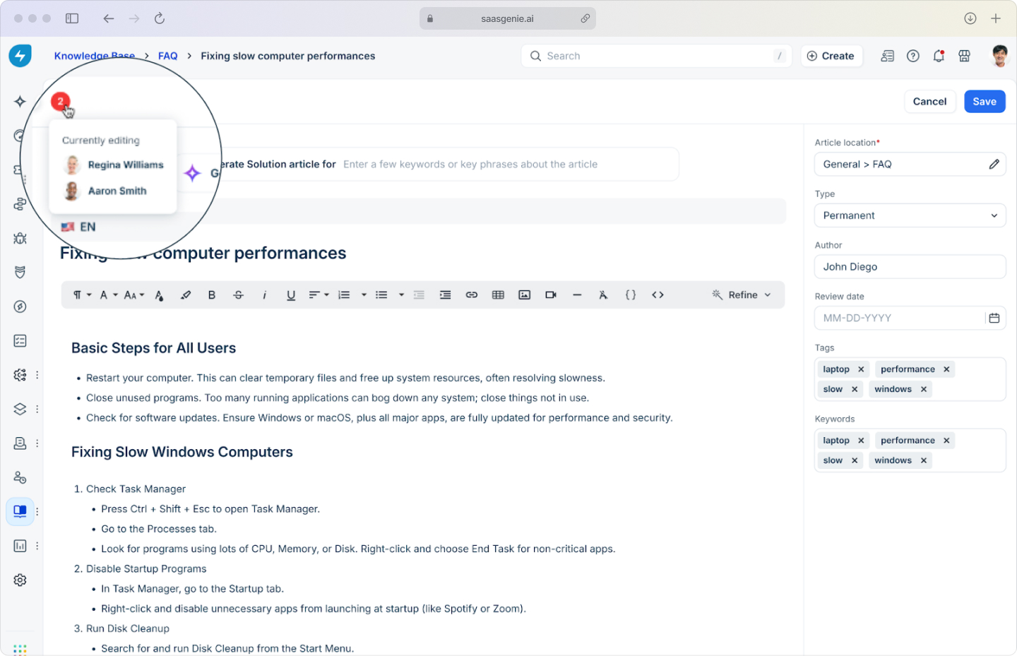Screen dimensions: 1017x656
Task: Select the bug tracking icon in sidebar
Action: pyautogui.click(x=20, y=238)
